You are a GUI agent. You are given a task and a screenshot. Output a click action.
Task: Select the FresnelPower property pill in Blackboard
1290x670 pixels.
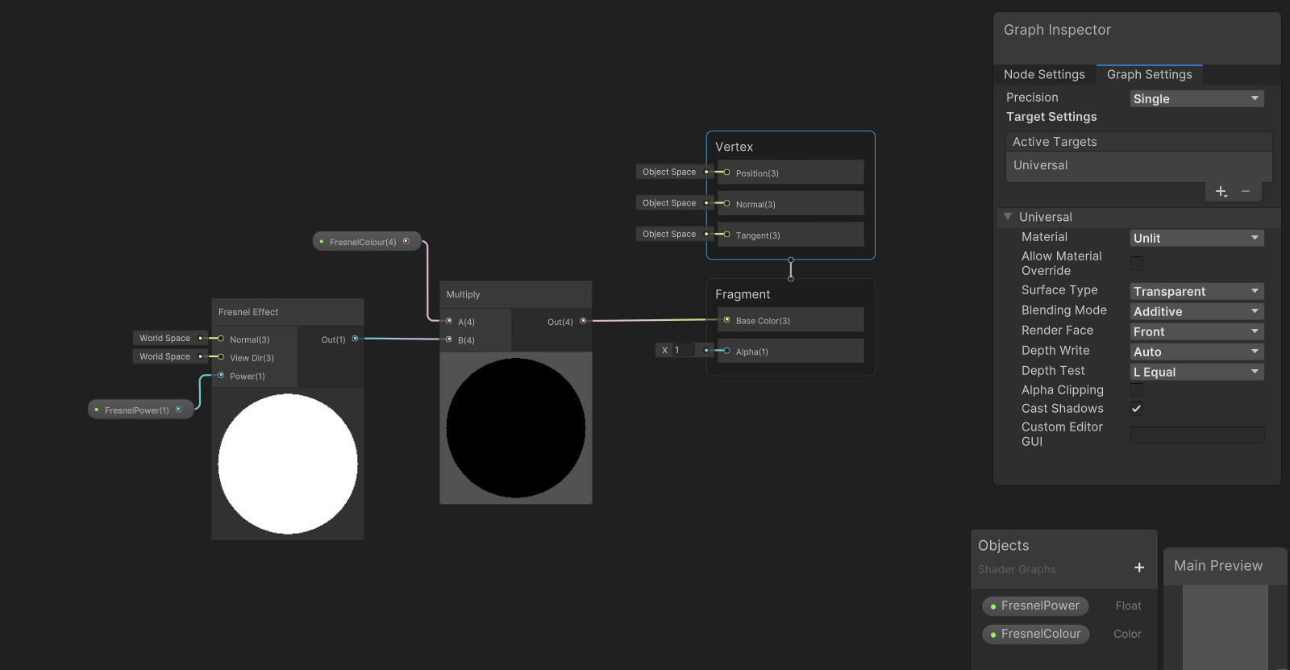pyautogui.click(x=1035, y=605)
